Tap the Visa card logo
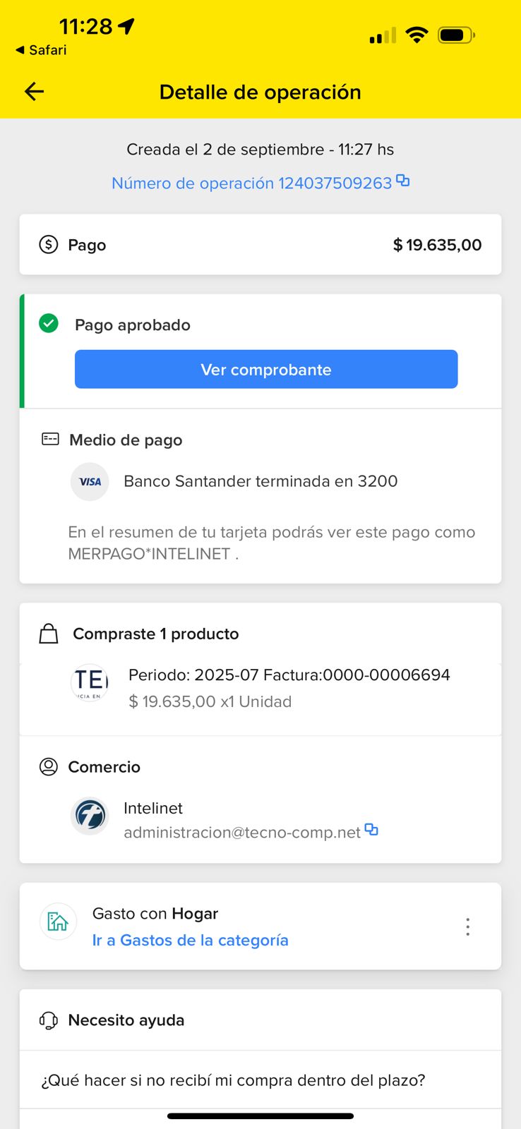 click(90, 482)
